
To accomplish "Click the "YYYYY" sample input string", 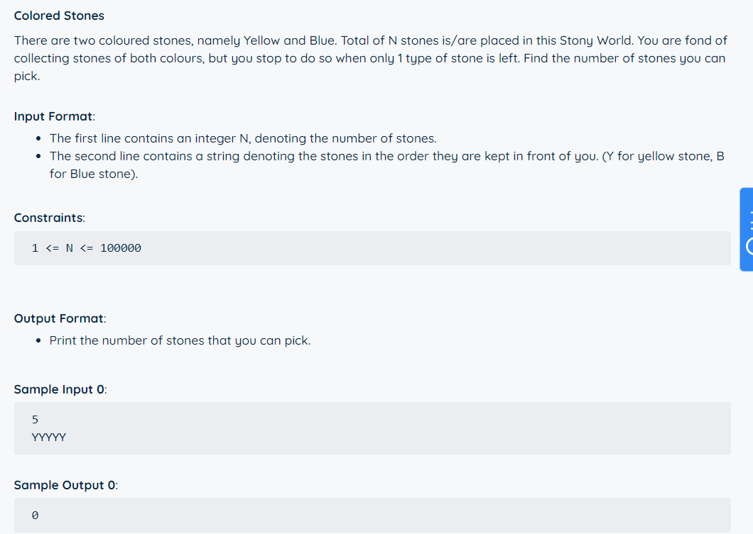I will point(49,438).
